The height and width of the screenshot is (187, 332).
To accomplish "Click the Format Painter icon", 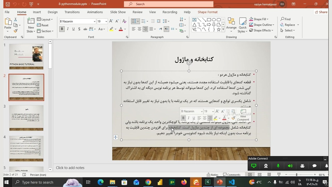I will click(16, 31).
